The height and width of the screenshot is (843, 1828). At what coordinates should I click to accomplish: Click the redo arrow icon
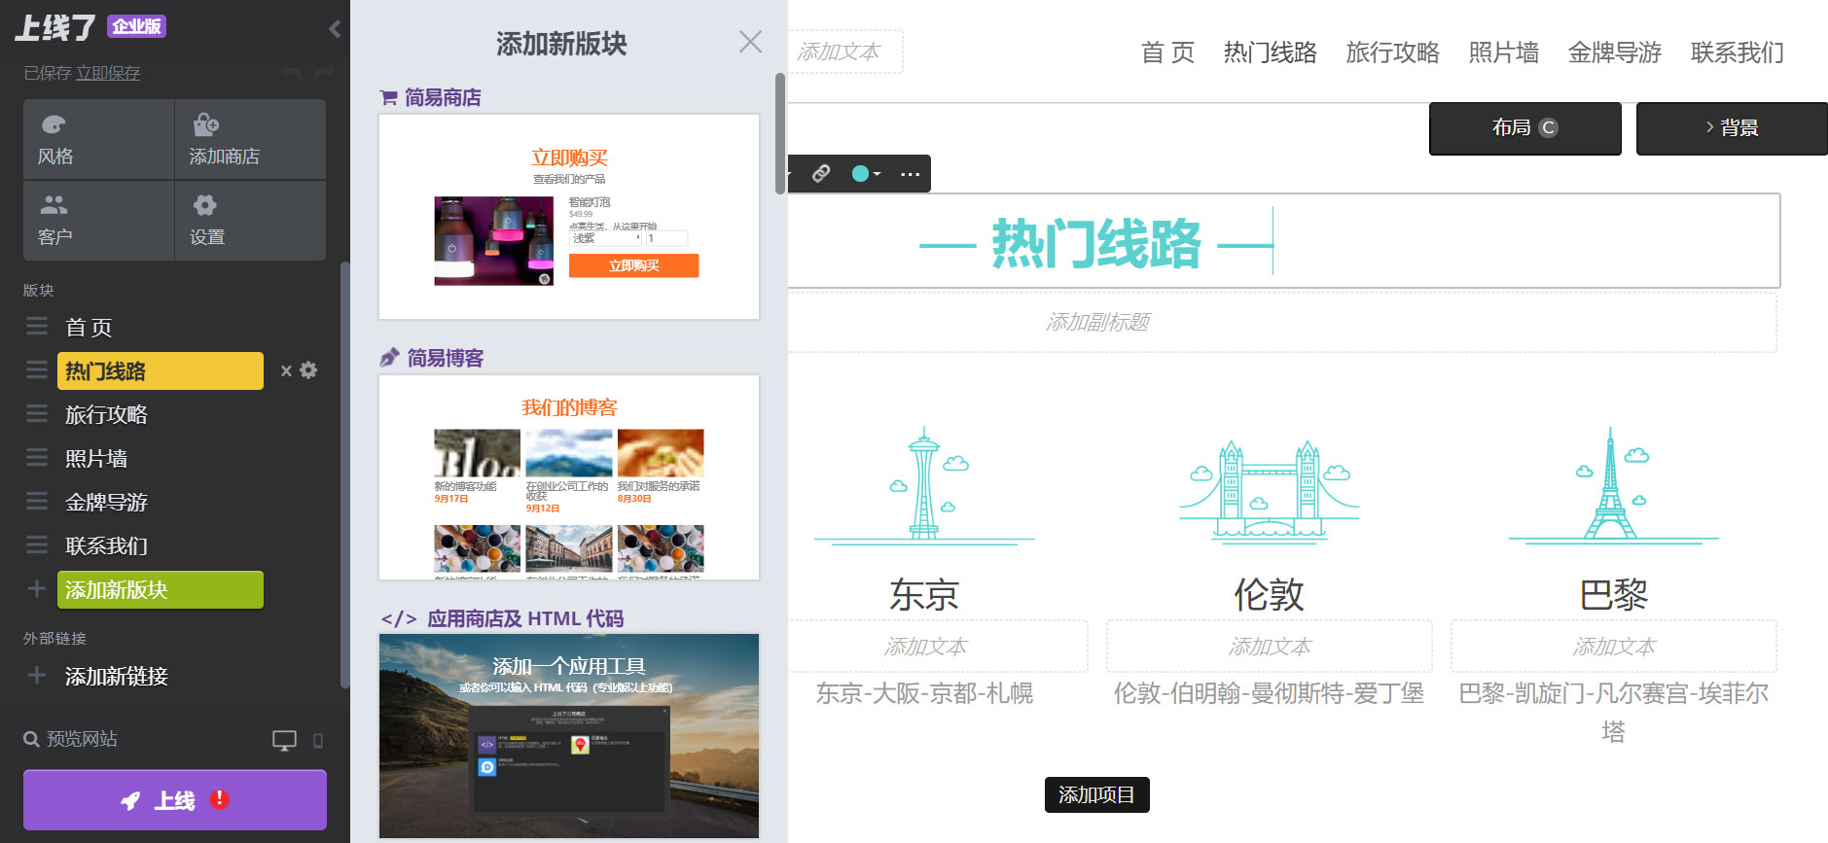pyautogui.click(x=325, y=72)
